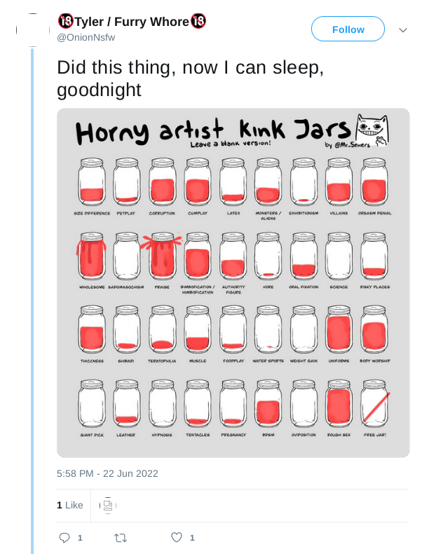Click the reply speech bubble icon

[x=64, y=538]
